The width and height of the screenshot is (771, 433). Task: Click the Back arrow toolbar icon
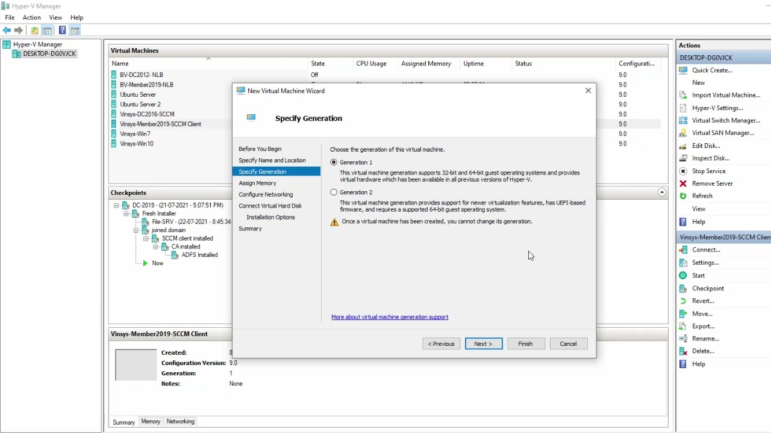click(7, 30)
